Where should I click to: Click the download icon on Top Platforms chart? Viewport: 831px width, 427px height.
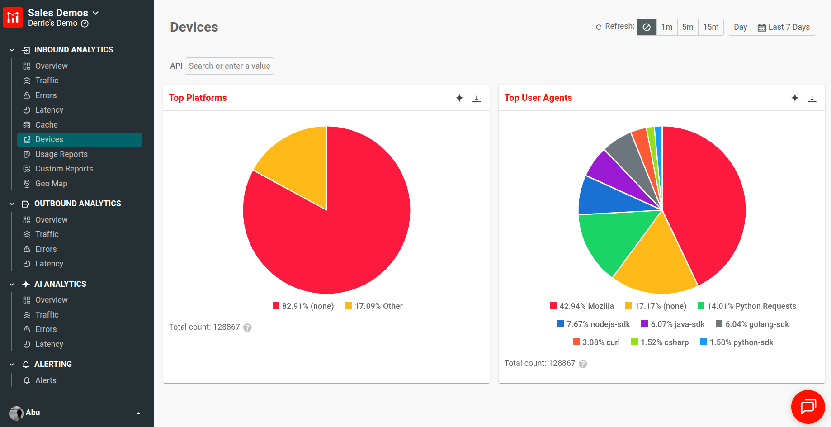coord(477,98)
